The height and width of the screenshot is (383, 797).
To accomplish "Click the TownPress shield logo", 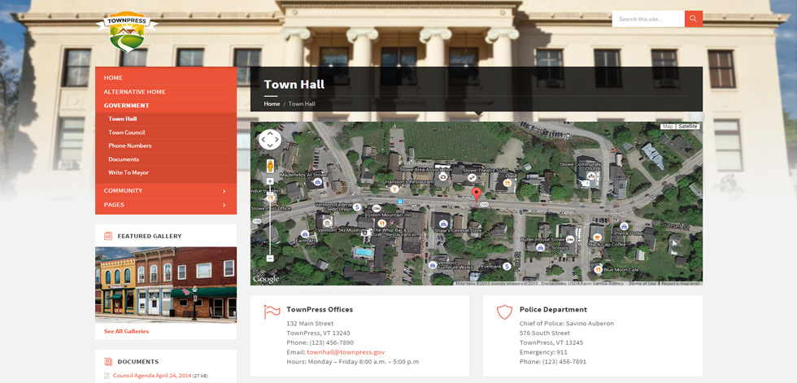I will (127, 32).
